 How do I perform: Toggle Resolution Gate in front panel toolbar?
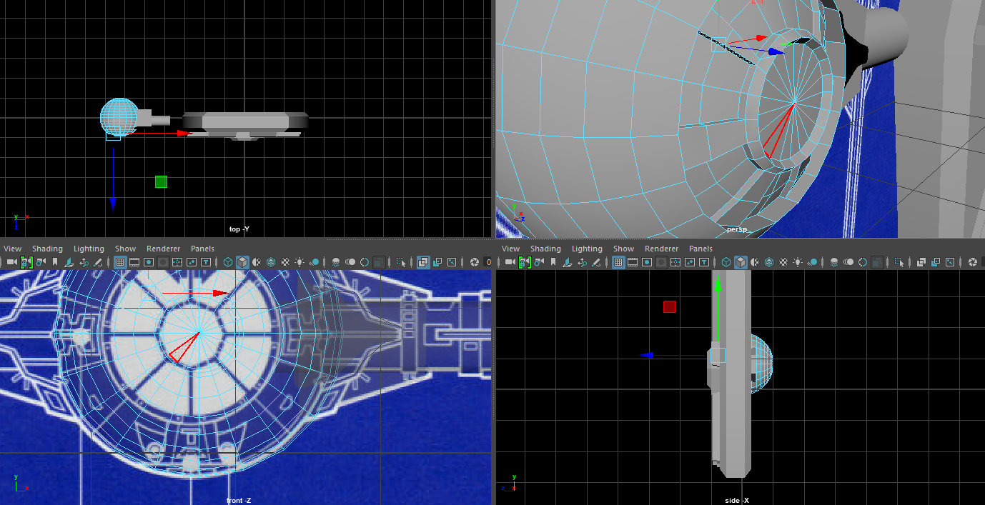(149, 262)
